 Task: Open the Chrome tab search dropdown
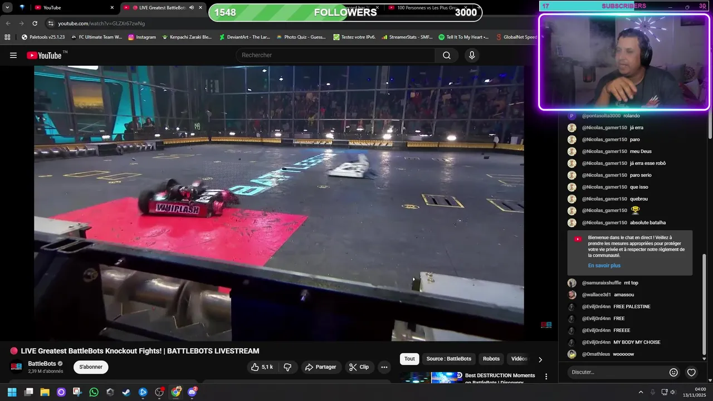pyautogui.click(x=7, y=7)
